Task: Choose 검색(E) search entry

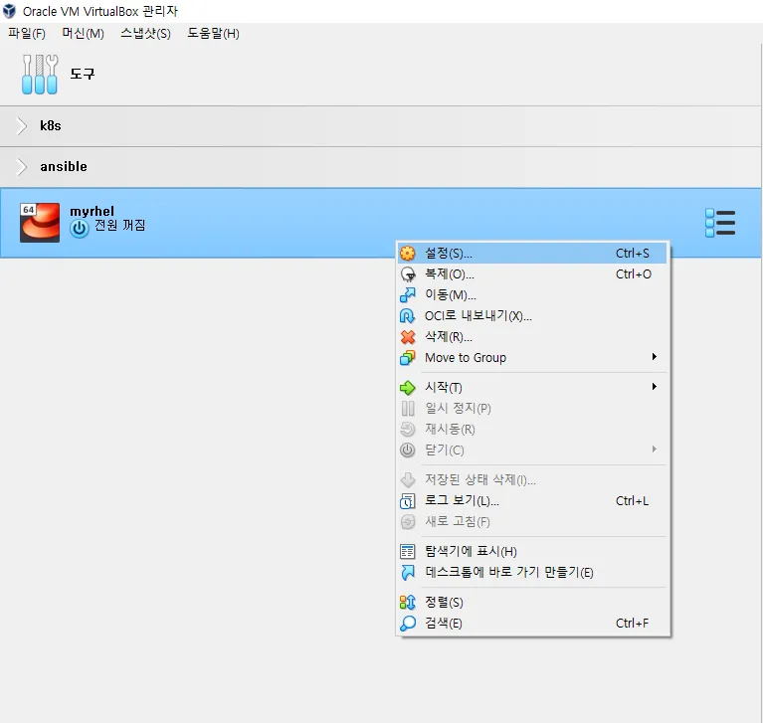Action: (532, 624)
